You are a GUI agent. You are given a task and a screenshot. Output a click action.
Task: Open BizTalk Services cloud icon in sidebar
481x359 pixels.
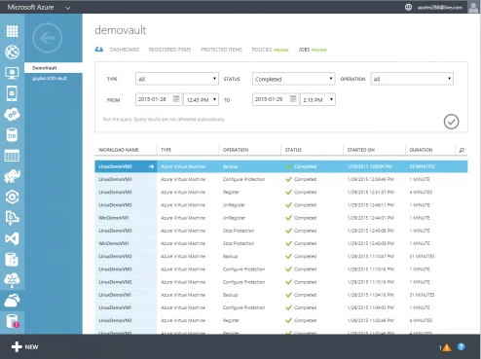click(12, 280)
